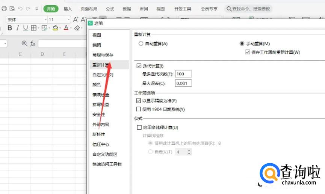Open the borders dropdown arrow
Viewport: 325px width, 194px height.
38,28
